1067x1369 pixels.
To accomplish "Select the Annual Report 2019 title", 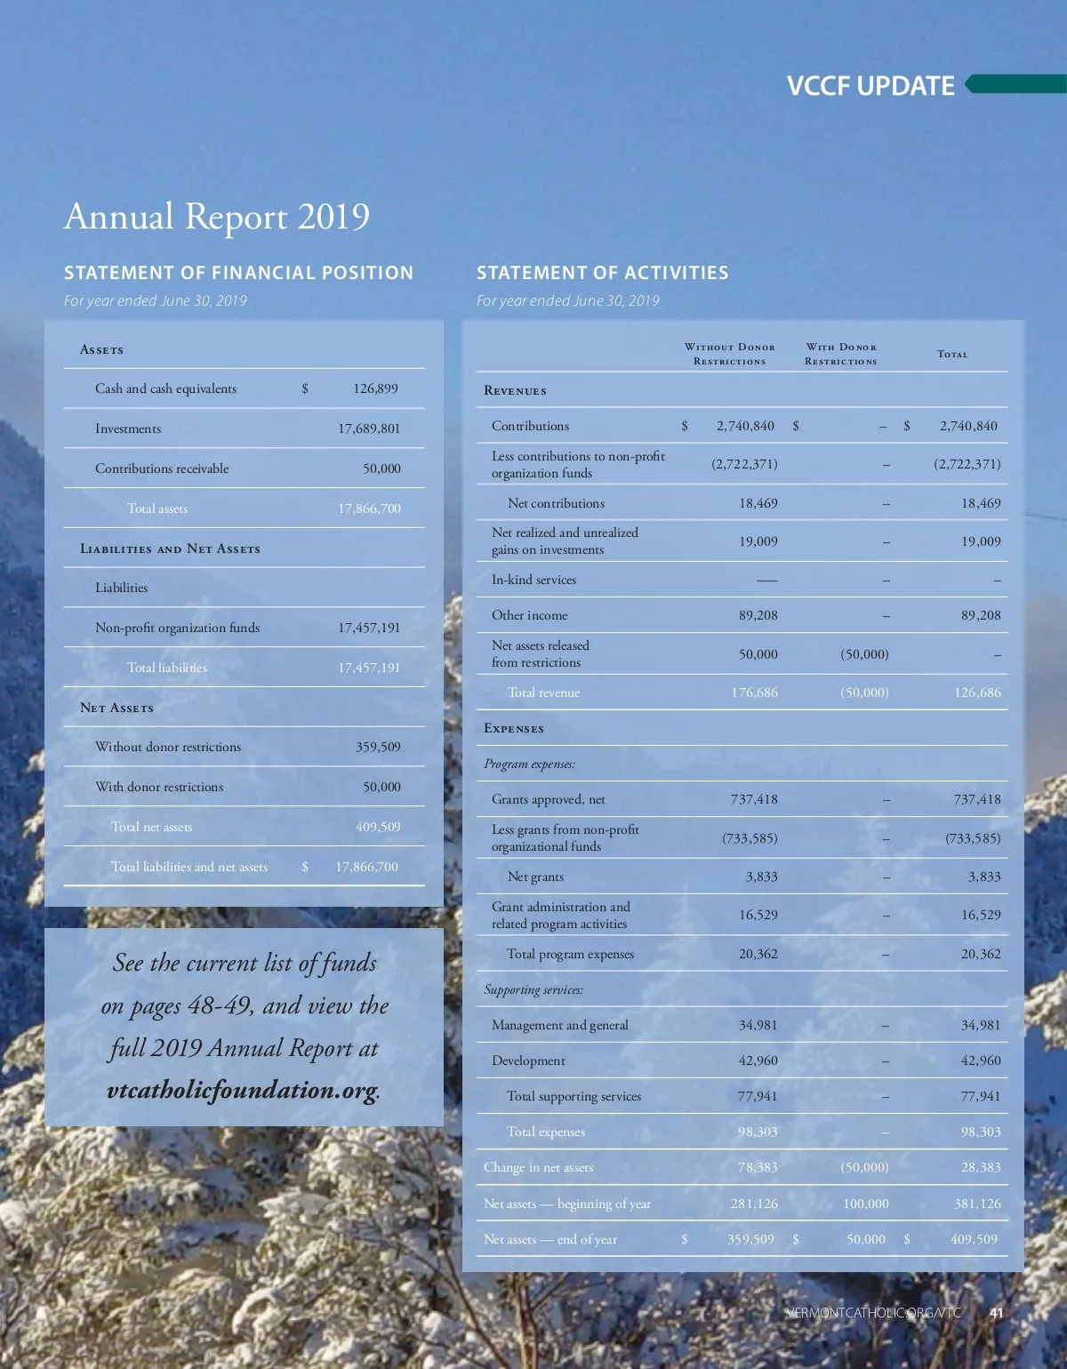I will tap(217, 217).
